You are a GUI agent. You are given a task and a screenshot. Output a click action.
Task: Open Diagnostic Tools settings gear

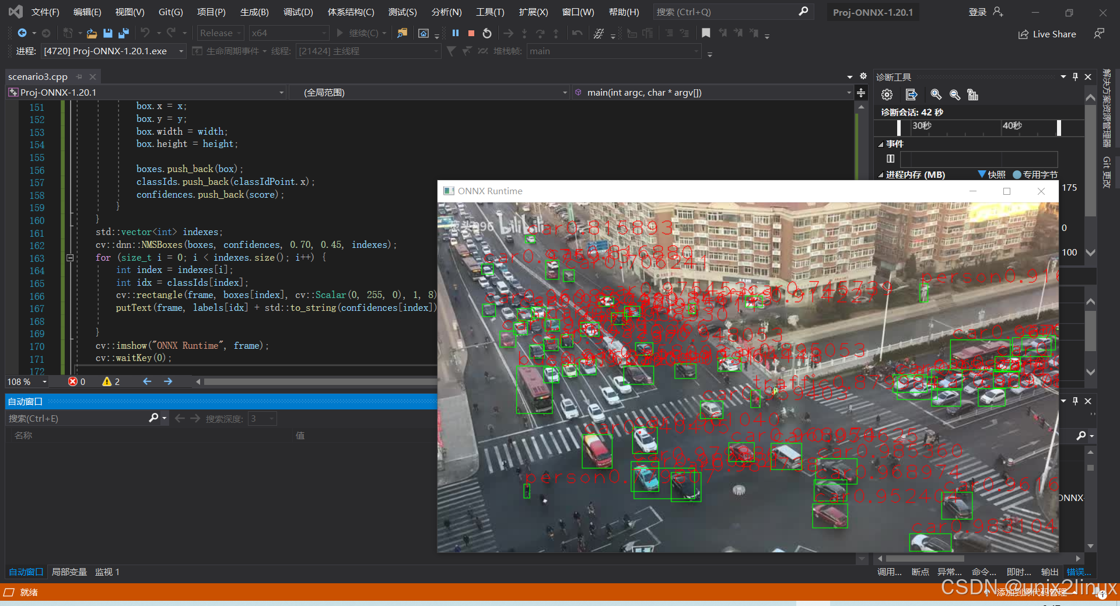(887, 94)
